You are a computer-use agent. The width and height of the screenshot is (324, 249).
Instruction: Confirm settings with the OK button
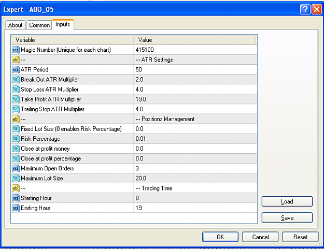pos(220,237)
